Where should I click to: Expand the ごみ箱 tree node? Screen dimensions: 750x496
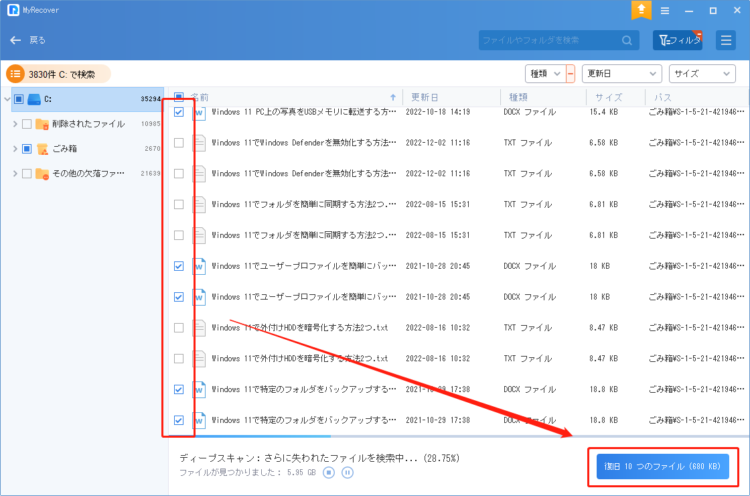pyautogui.click(x=15, y=149)
